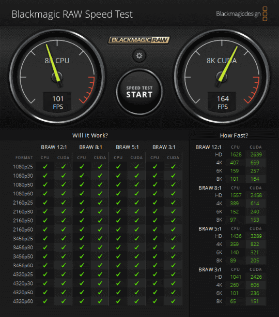This screenshot has height=317, width=279.
Task: Click the Speed Test Start button
Action: (139, 92)
